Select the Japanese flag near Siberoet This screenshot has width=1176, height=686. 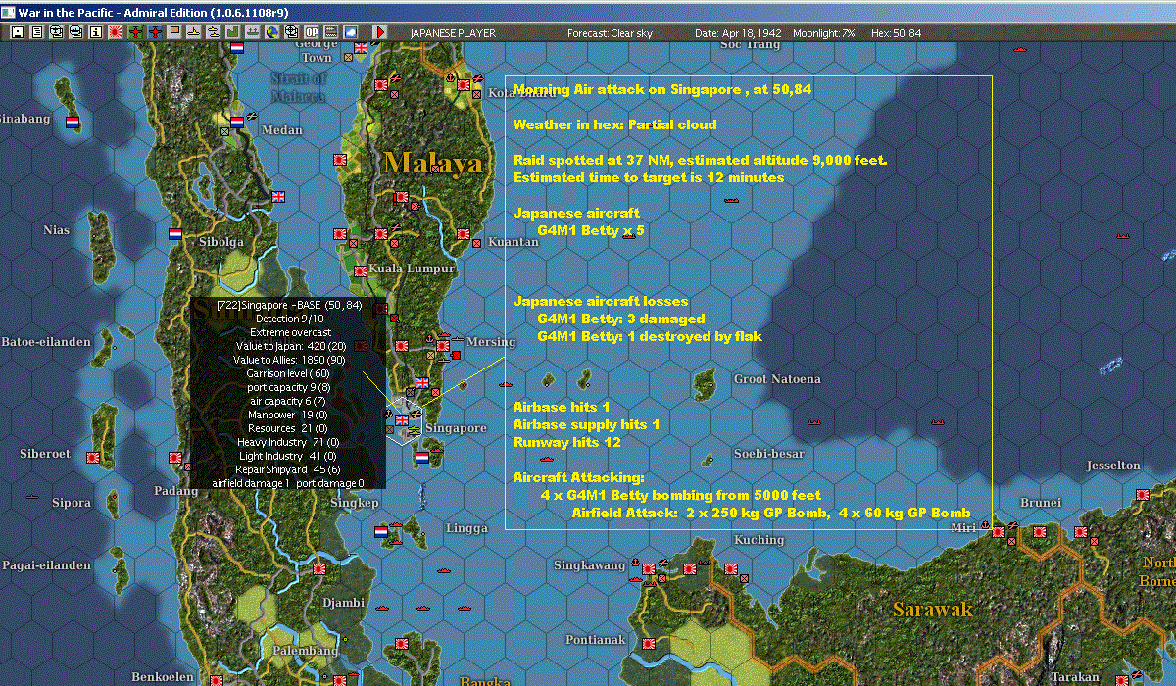click(x=94, y=457)
